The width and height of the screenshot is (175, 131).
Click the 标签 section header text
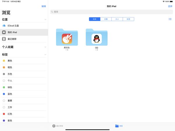[x=5, y=55]
